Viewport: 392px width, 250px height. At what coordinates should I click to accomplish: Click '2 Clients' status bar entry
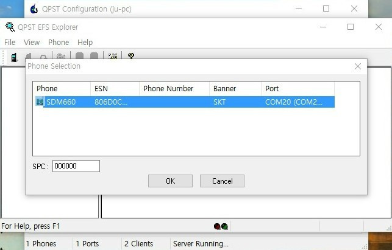click(138, 243)
